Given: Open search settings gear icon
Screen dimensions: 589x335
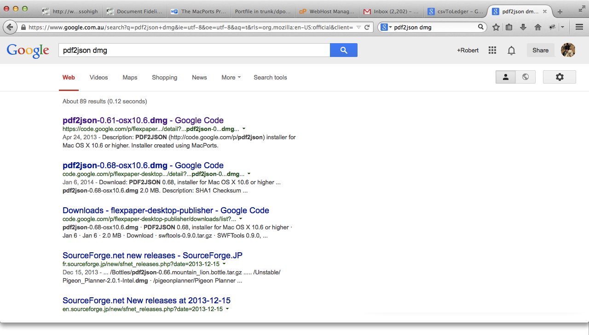Looking at the screenshot, I should point(560,77).
